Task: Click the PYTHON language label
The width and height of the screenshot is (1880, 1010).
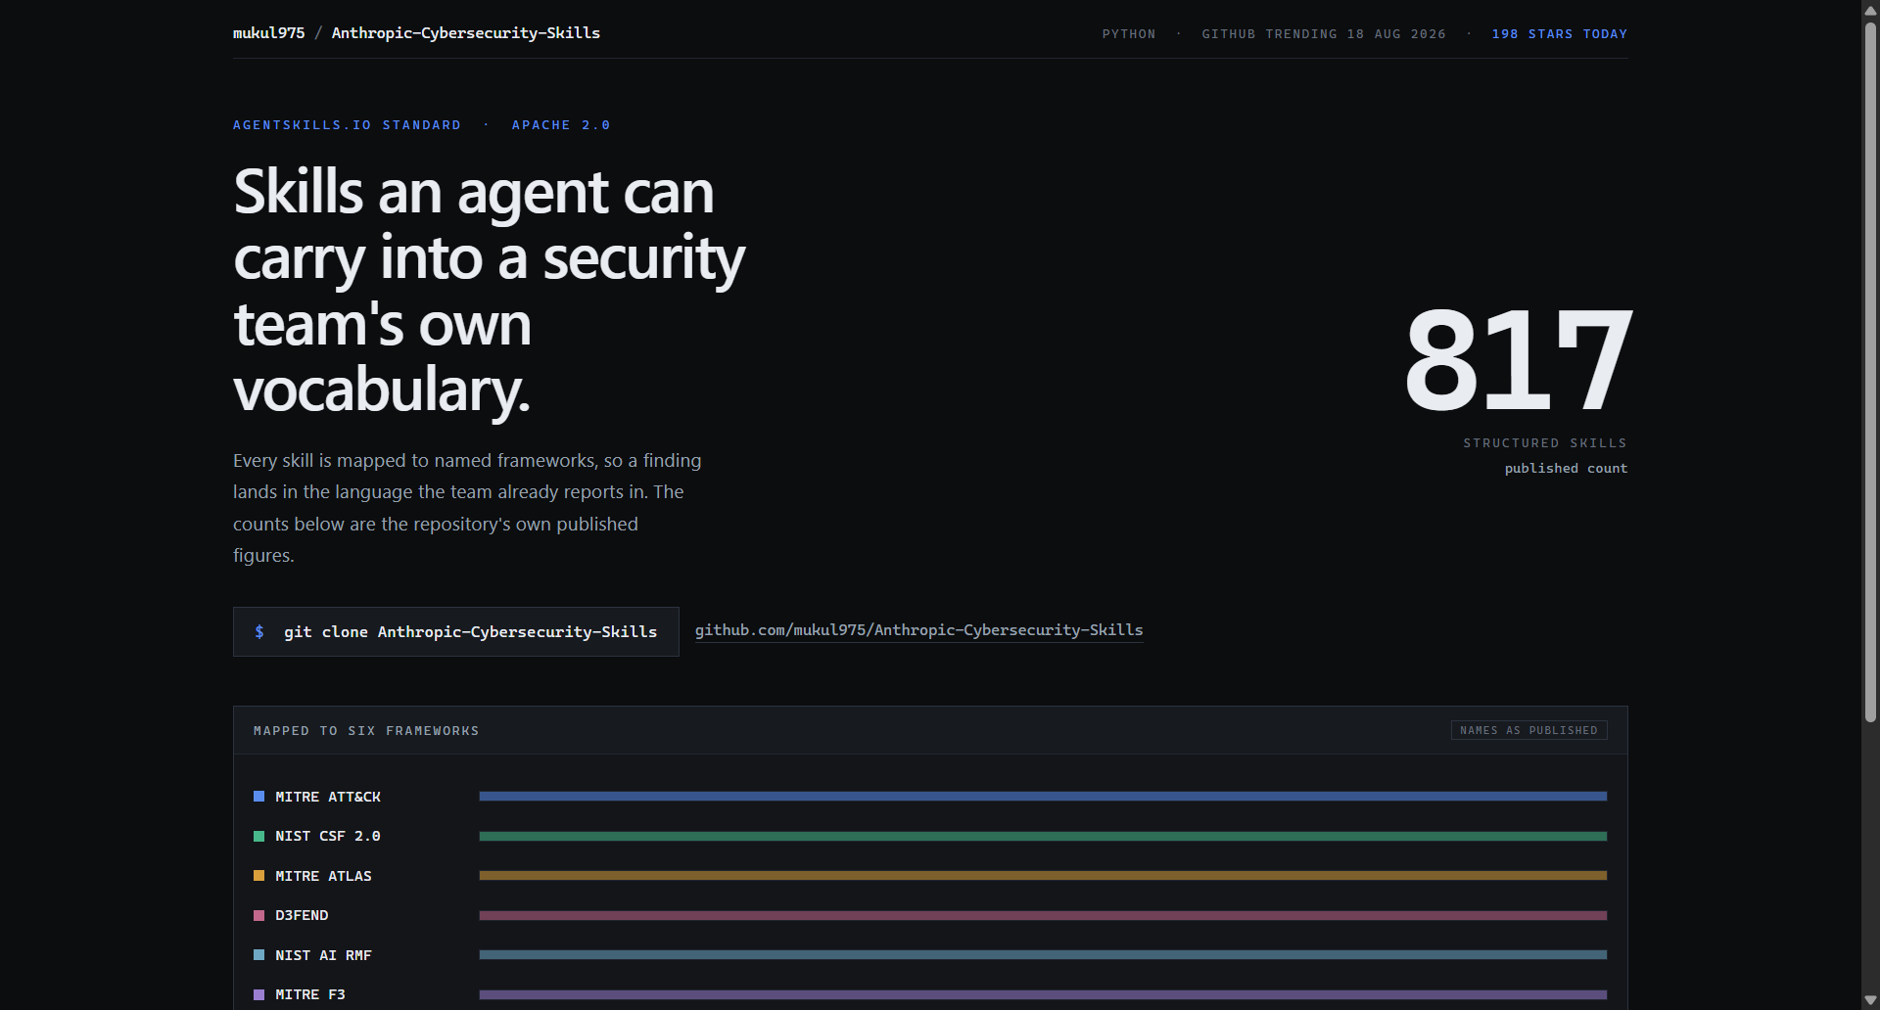Action: tap(1129, 34)
